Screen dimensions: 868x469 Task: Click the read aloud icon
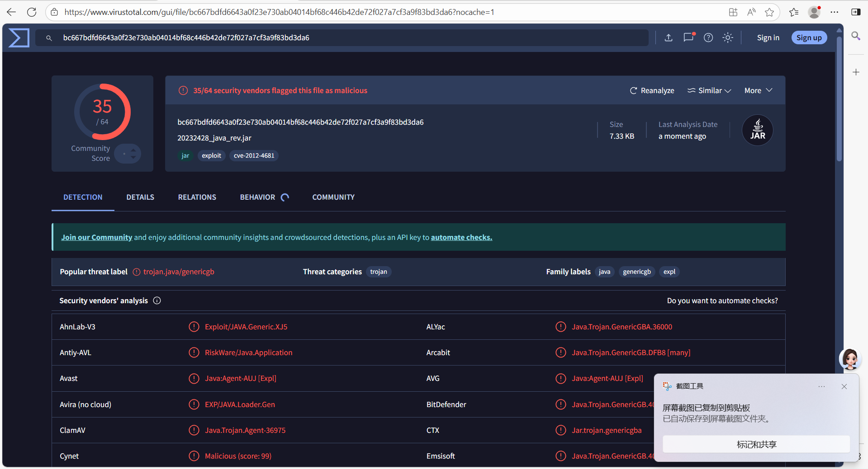coord(751,12)
